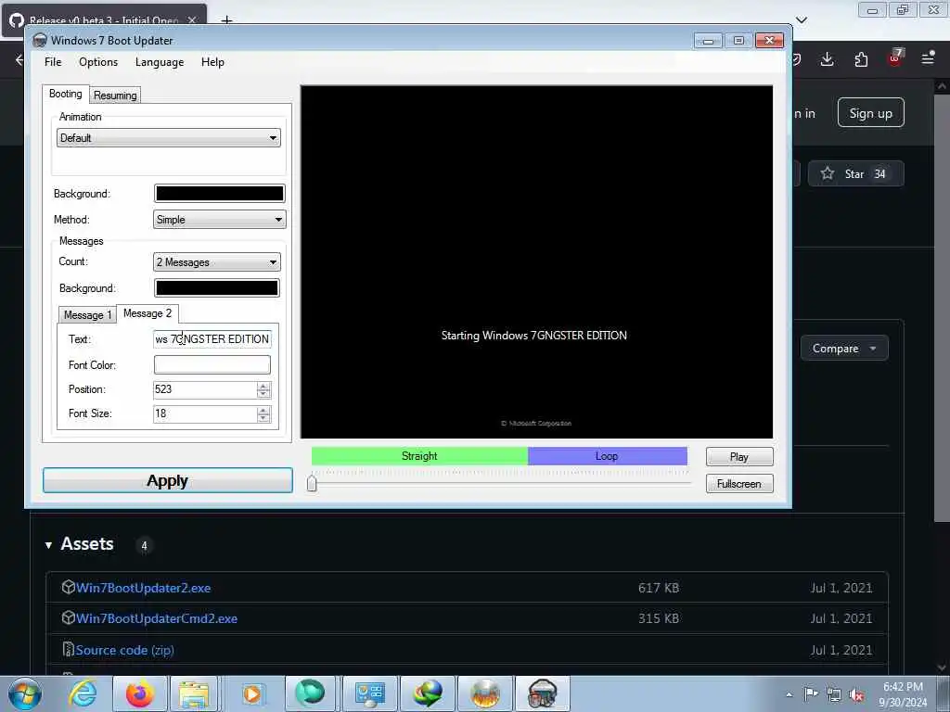Click the Apply button

coord(168,481)
